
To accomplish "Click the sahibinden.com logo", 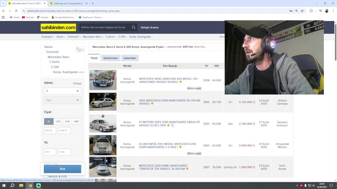I will [x=58, y=27].
